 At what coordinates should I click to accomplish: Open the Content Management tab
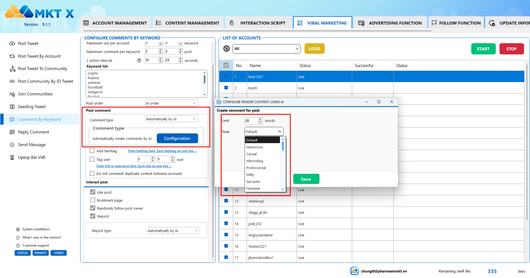point(188,23)
